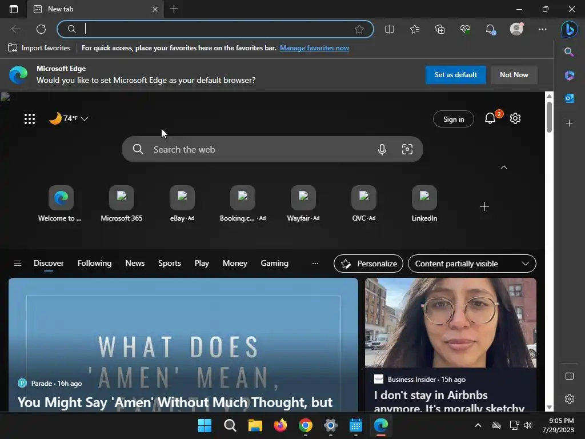Open visual search camera icon
The width and height of the screenshot is (585, 439).
[x=407, y=149]
